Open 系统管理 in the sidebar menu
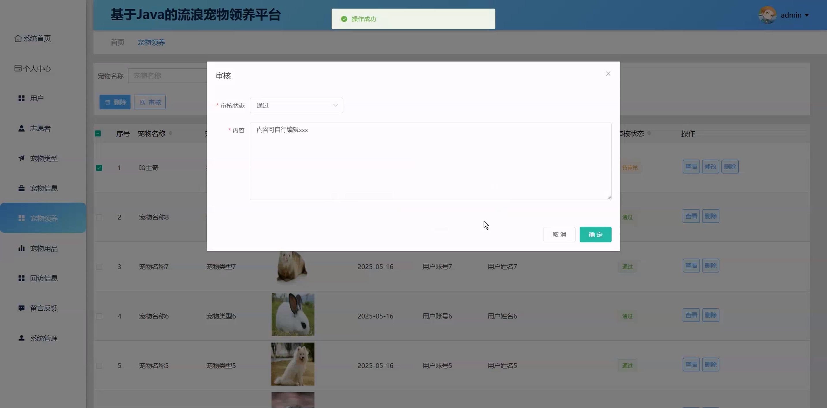The image size is (827, 408). (x=44, y=338)
